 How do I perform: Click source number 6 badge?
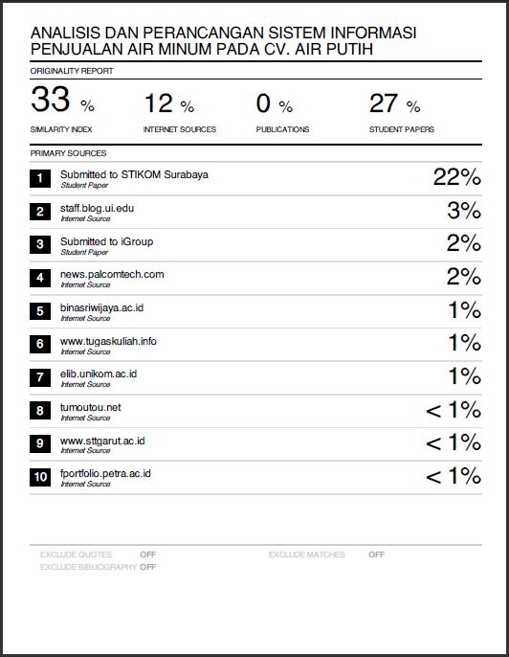point(40,344)
